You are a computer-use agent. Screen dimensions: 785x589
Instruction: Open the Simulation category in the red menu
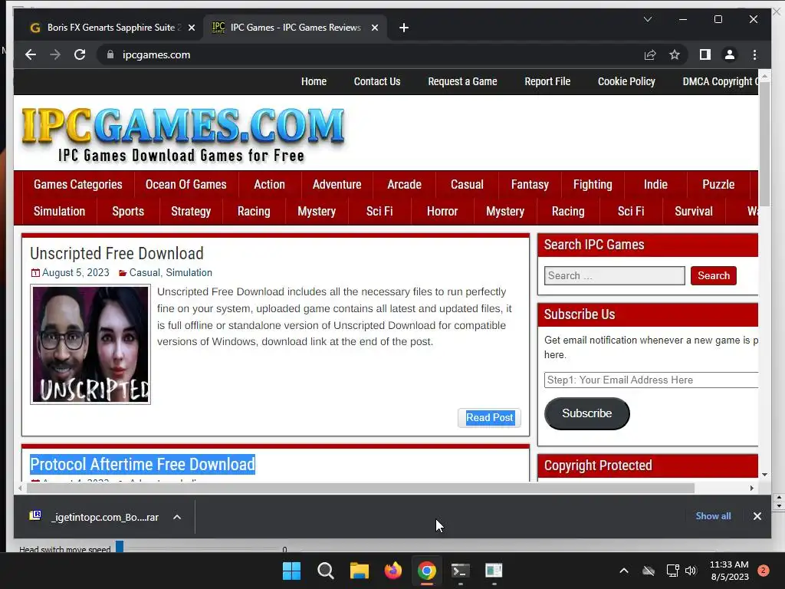pos(59,212)
